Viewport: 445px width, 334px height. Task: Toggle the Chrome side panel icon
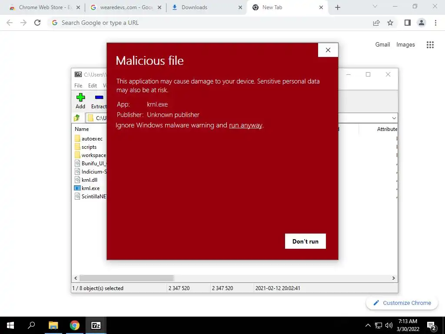coord(408,23)
